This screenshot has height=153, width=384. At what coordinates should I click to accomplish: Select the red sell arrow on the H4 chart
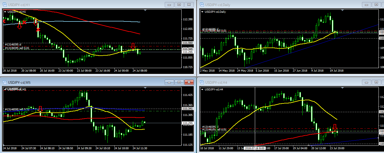[x=335, y=127]
